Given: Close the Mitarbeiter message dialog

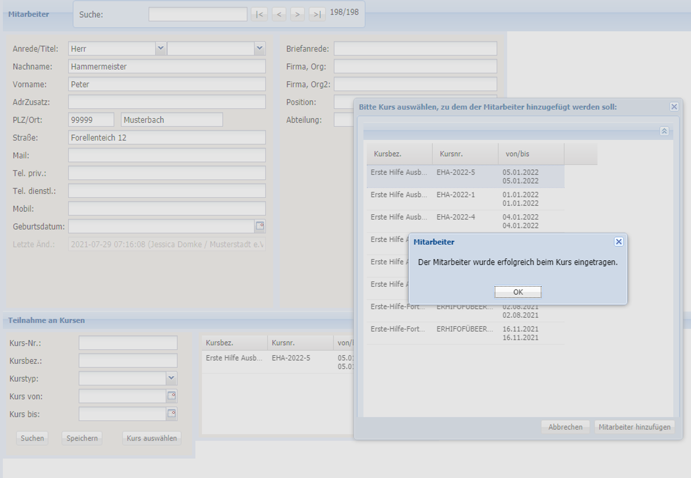Looking at the screenshot, I should (618, 242).
